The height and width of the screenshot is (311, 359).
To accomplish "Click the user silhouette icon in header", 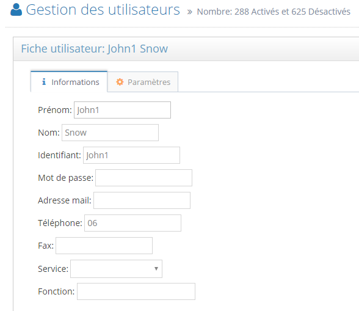I will 16,10.
